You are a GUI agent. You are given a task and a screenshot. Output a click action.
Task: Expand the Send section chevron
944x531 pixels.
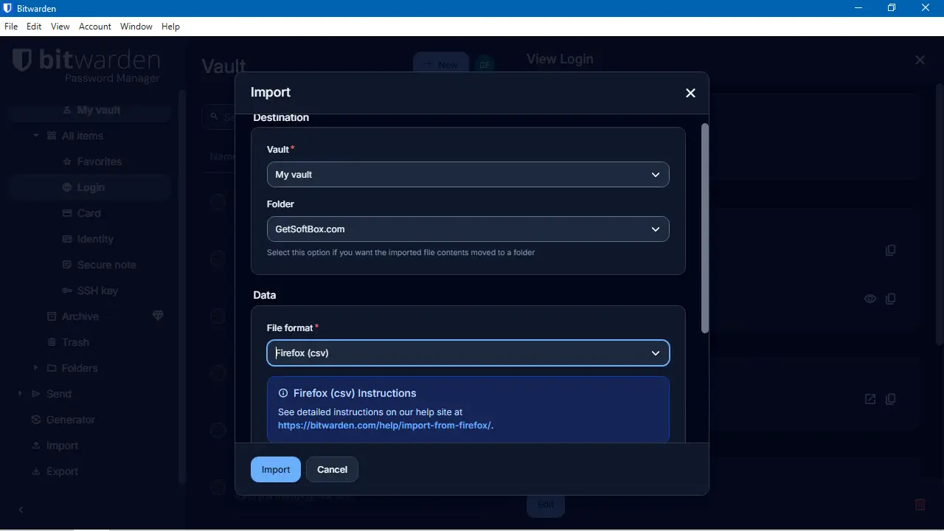(x=21, y=394)
